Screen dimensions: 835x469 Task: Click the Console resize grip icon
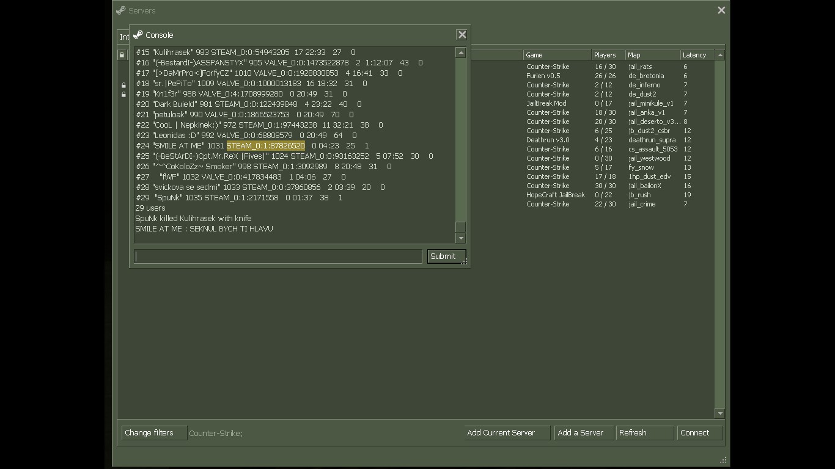tap(464, 262)
